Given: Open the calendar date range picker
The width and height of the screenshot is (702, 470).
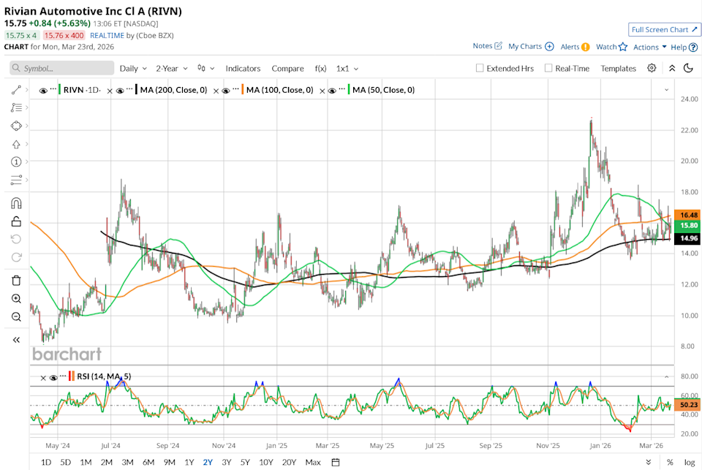Looking at the screenshot, I should tap(336, 462).
